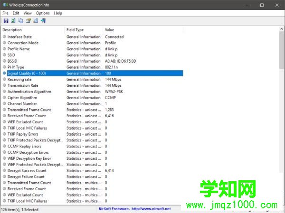Image resolution: width=285 pixels, height=213 pixels.
Task: Click the bullet icon beside PHY Type
Action: [x=5, y=67]
